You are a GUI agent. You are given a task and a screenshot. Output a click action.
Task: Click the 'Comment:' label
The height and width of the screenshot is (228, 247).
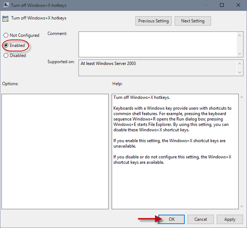[57, 33]
